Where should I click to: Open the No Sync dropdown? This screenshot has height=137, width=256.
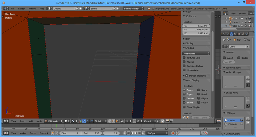click(157, 133)
